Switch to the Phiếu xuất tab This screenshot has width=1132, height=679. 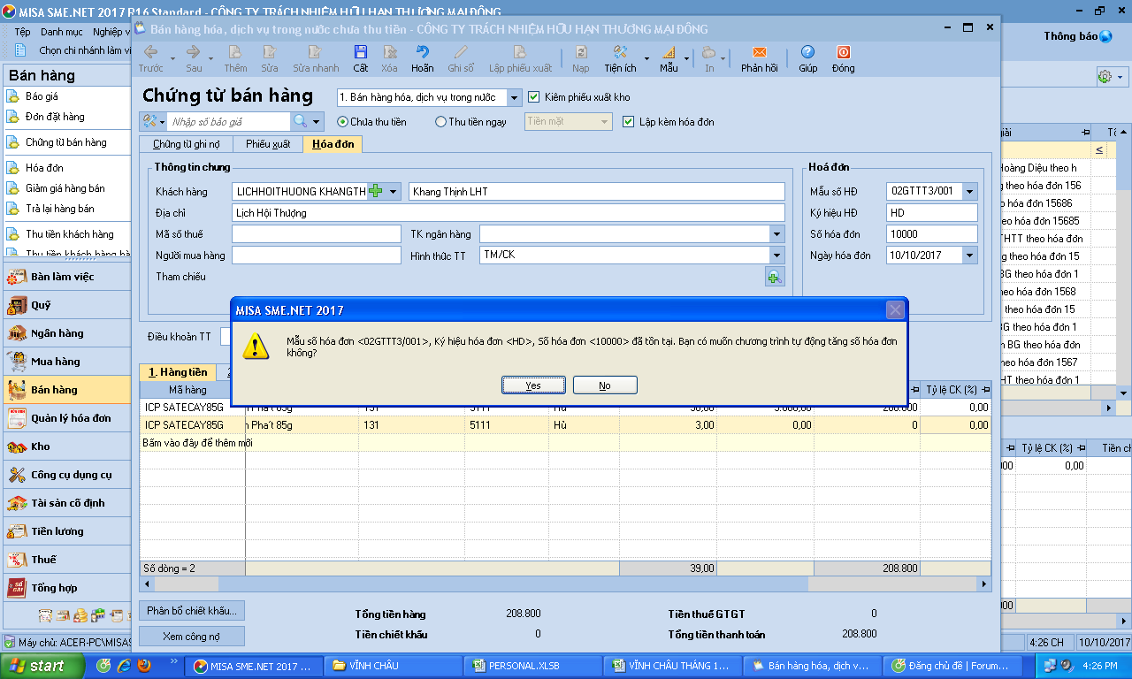[x=268, y=144]
